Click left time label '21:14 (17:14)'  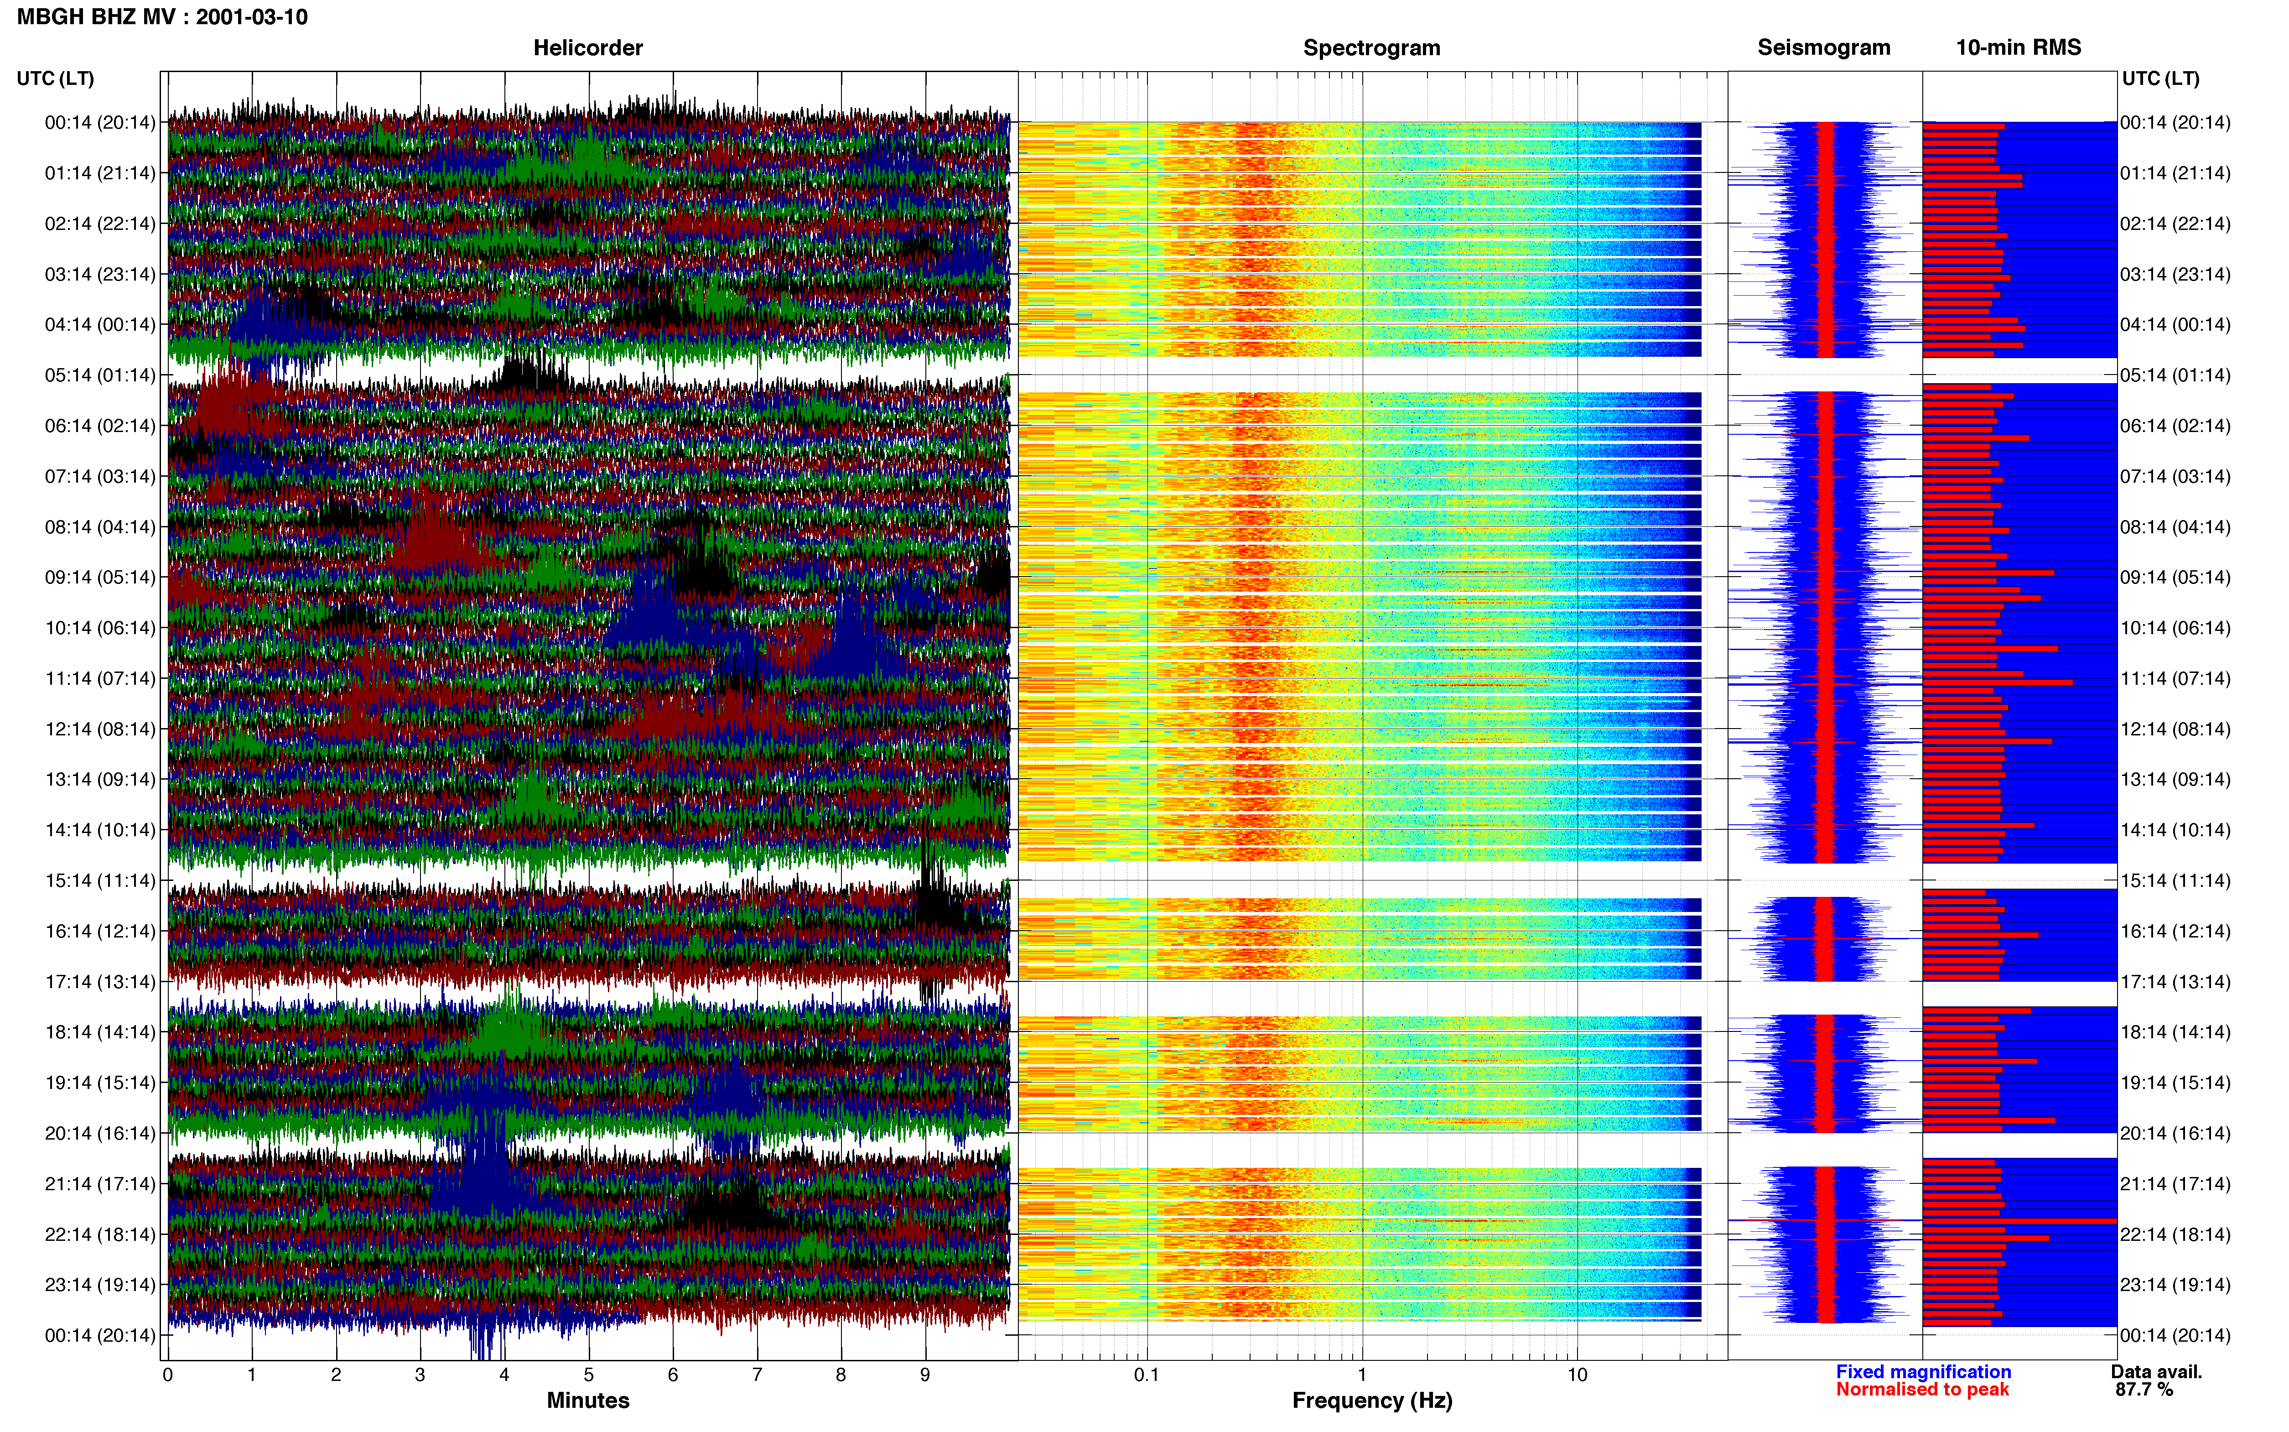[x=100, y=1184]
